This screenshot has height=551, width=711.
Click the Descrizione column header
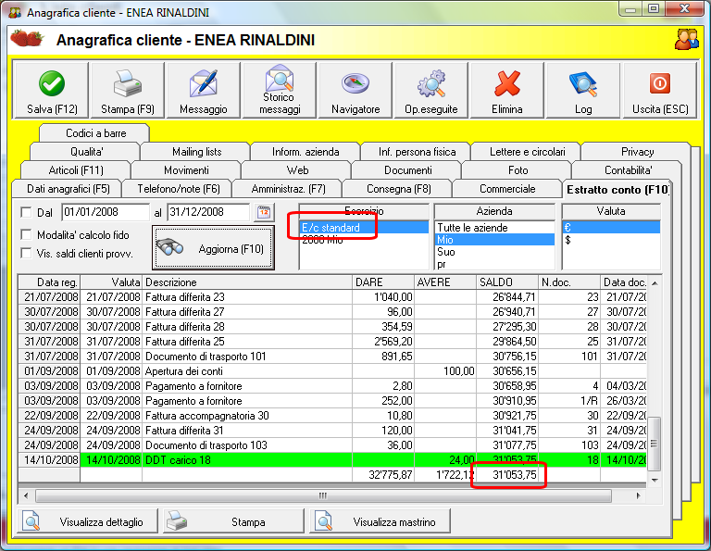click(x=247, y=282)
